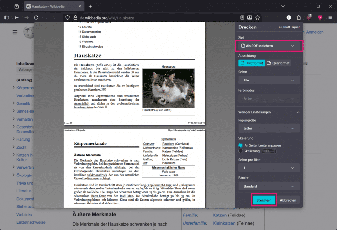Open the Farbmodus dropdown
Viewport: 337px width, 230px height.
[269, 98]
